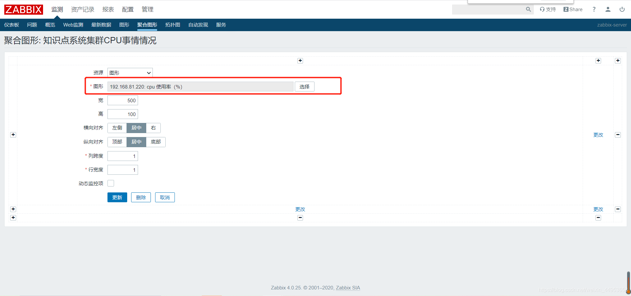Screen dimensions: 631x296
Task: Open the Share link
Action: pyautogui.click(x=573, y=10)
